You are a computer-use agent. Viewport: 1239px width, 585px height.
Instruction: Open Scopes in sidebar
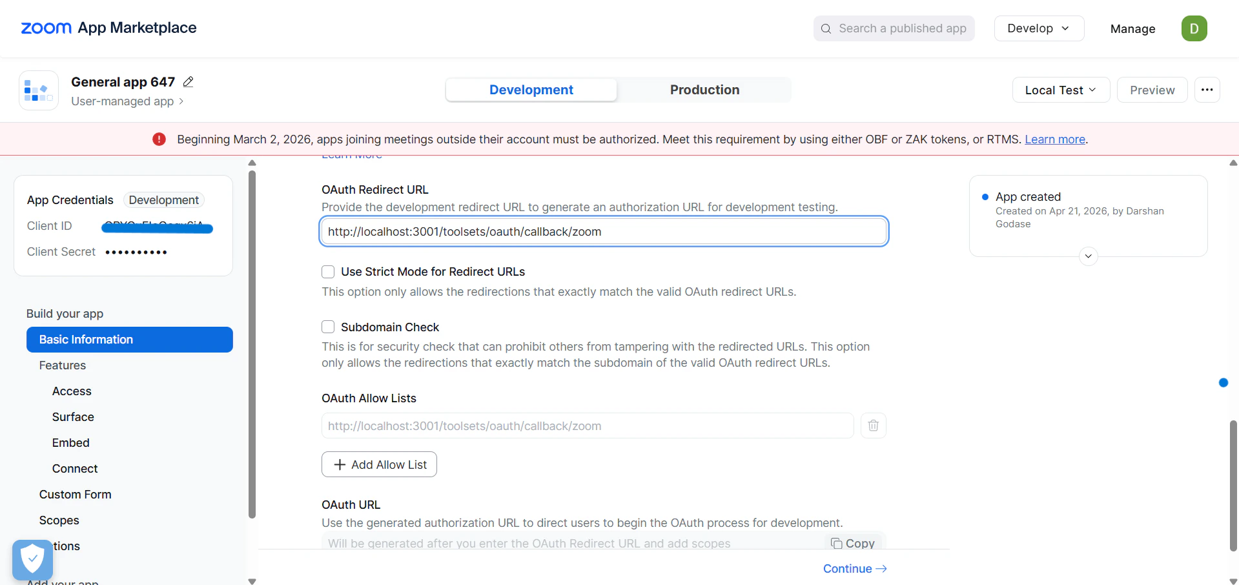[59, 520]
